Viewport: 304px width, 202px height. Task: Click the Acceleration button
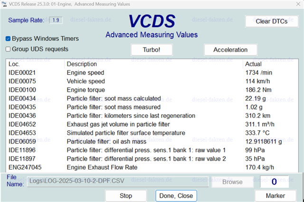point(230,50)
